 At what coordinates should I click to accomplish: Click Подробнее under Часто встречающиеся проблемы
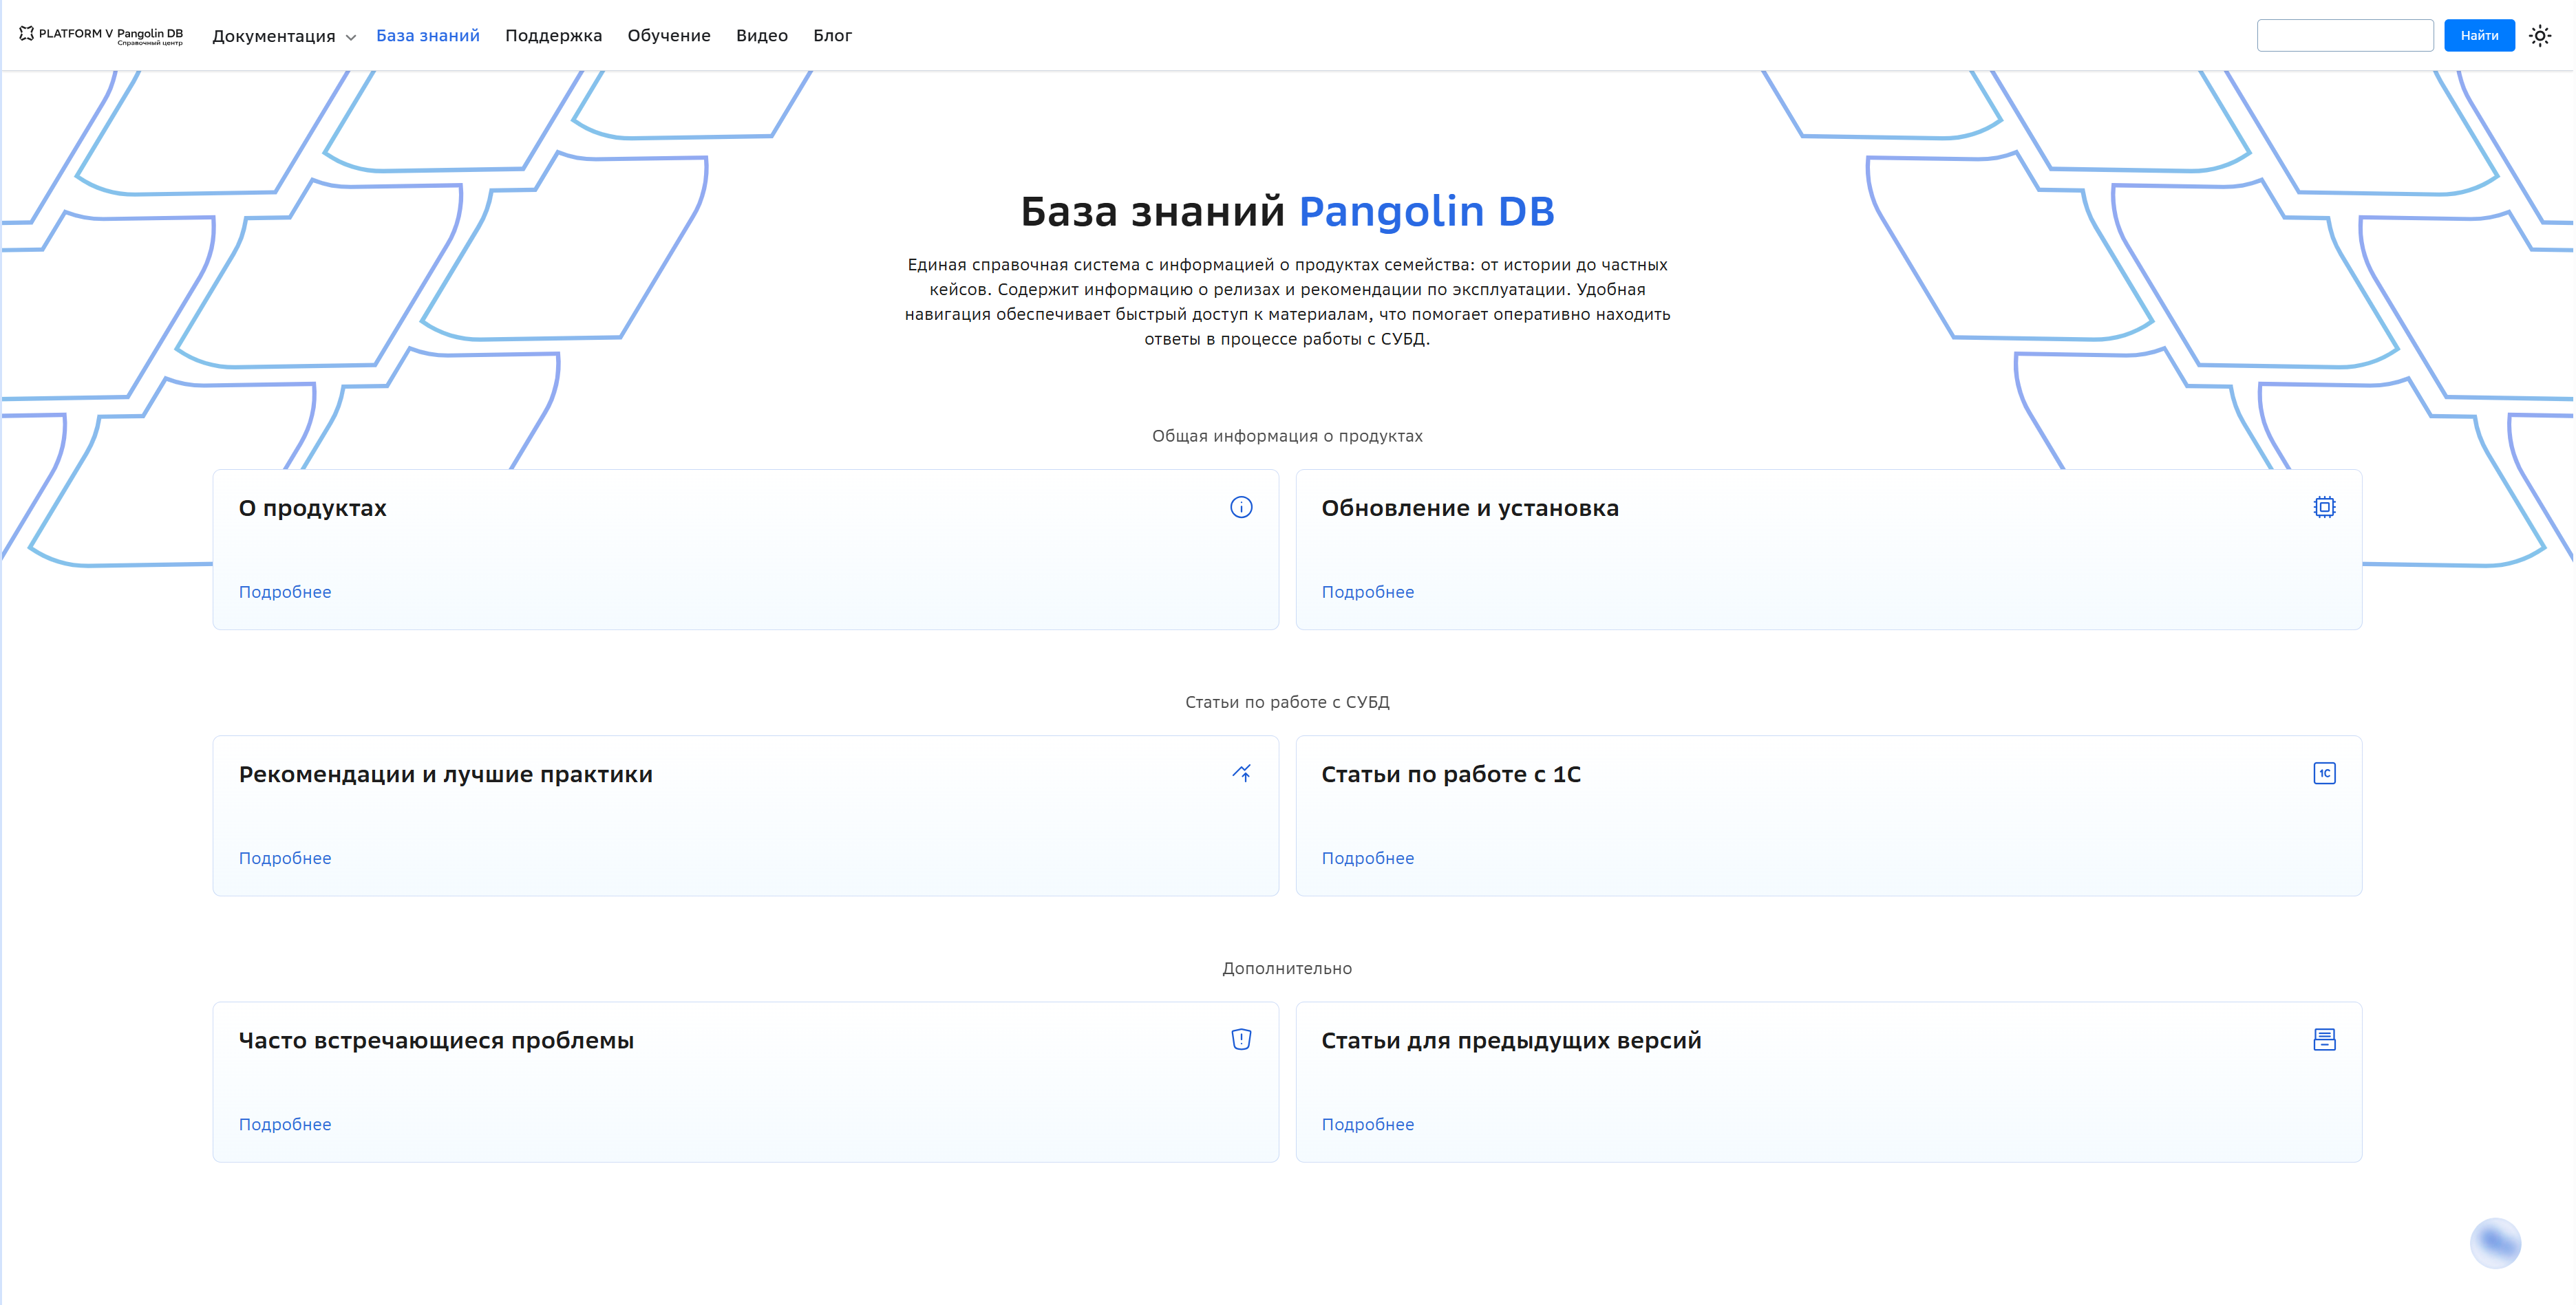click(x=285, y=1124)
